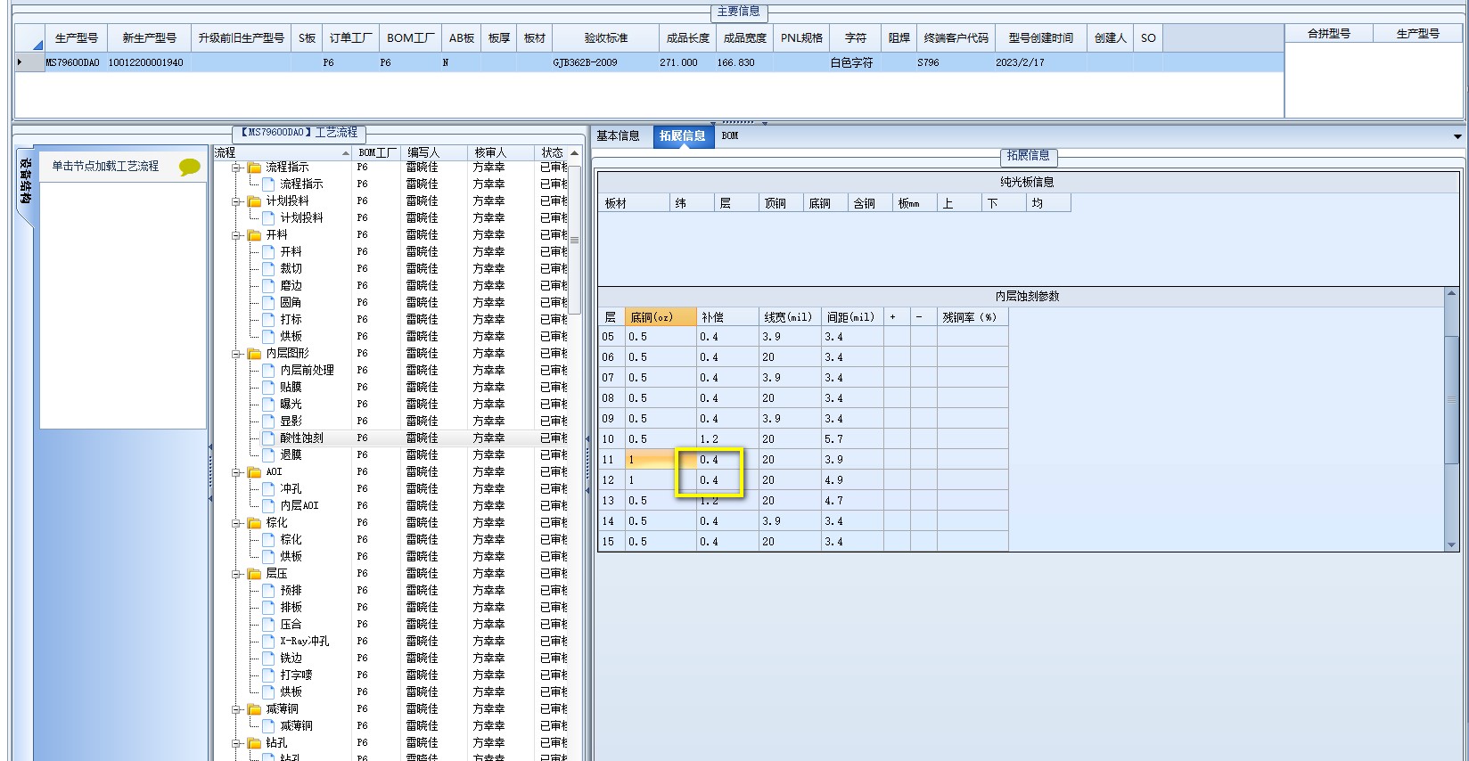Click the 编写人 column header
The height and width of the screenshot is (761, 1469).
(x=434, y=152)
